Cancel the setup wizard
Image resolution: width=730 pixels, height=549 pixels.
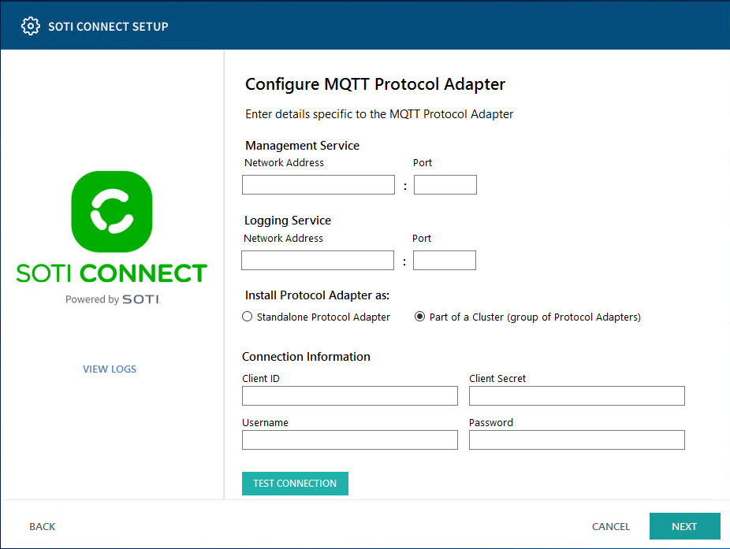[610, 526]
